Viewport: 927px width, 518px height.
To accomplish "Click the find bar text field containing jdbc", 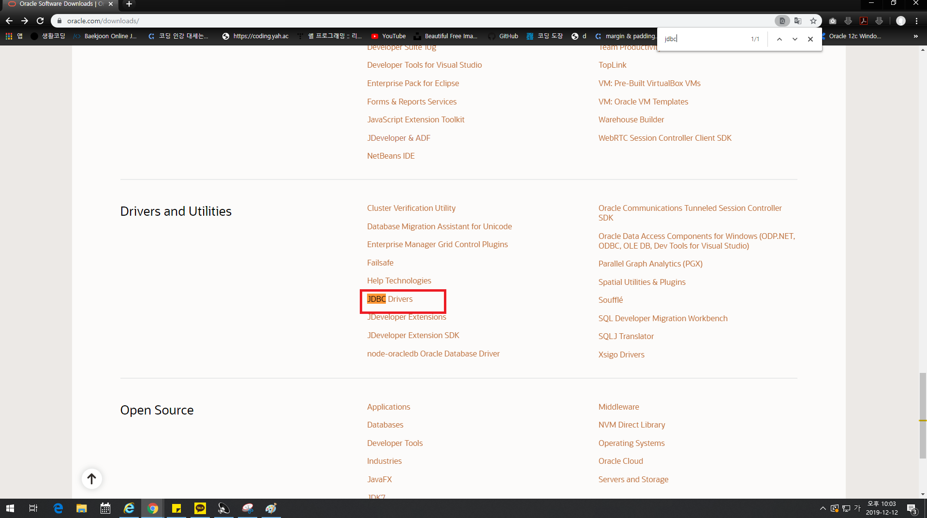I will 704,39.
